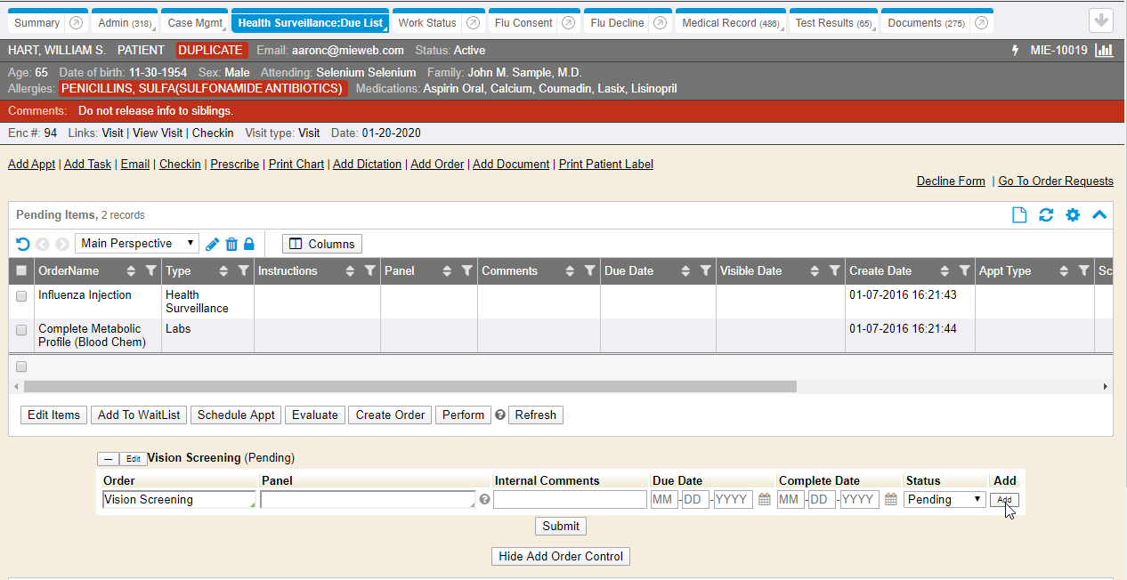The width and height of the screenshot is (1127, 580).
Task: Click the blue refresh arrows icon
Action: 1046,215
